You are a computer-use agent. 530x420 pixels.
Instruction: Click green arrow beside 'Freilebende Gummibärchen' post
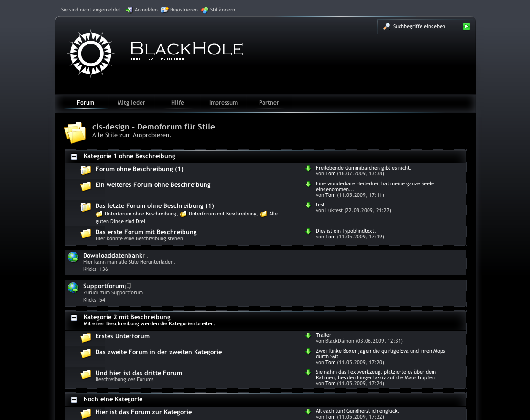[308, 168]
